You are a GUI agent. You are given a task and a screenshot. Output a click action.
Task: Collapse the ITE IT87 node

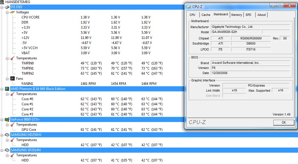pyautogui.click(x=2, y=7)
